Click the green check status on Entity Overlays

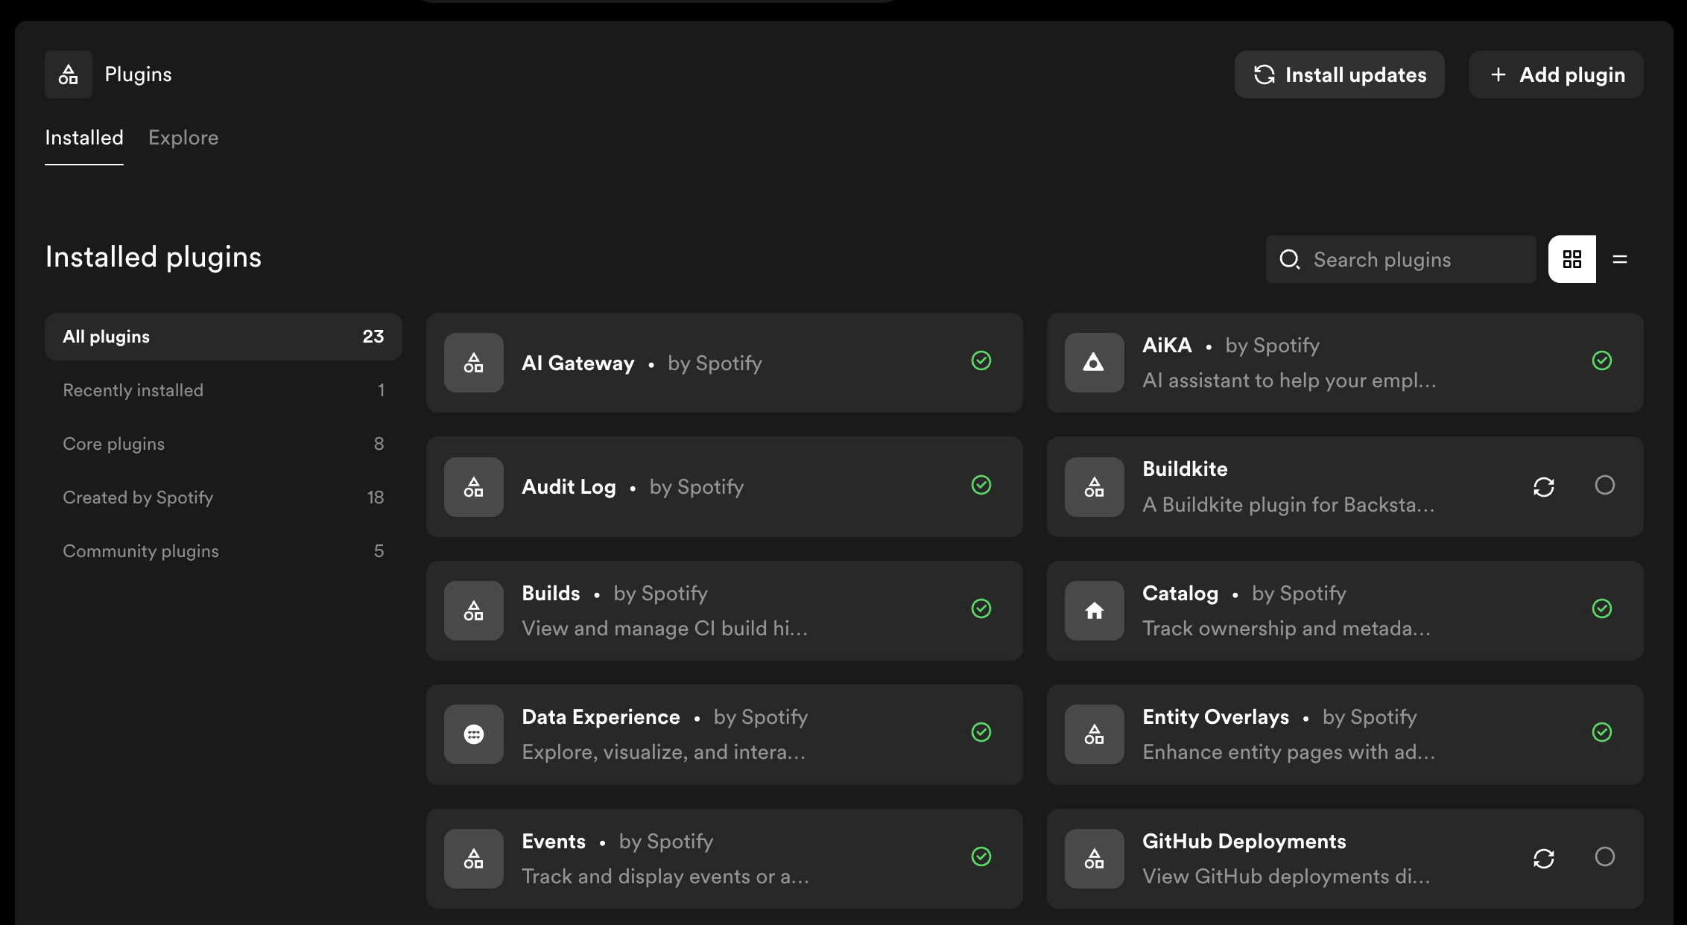click(x=1602, y=732)
